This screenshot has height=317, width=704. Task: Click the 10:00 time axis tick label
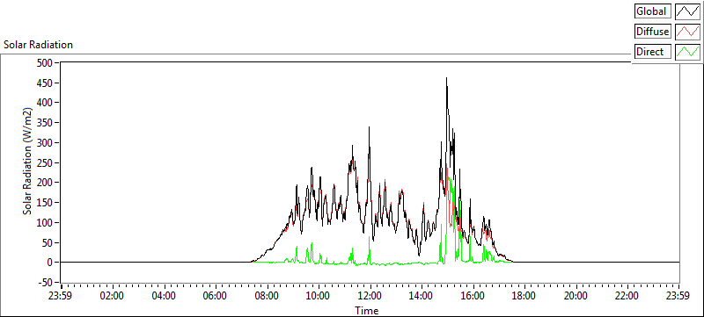[319, 296]
